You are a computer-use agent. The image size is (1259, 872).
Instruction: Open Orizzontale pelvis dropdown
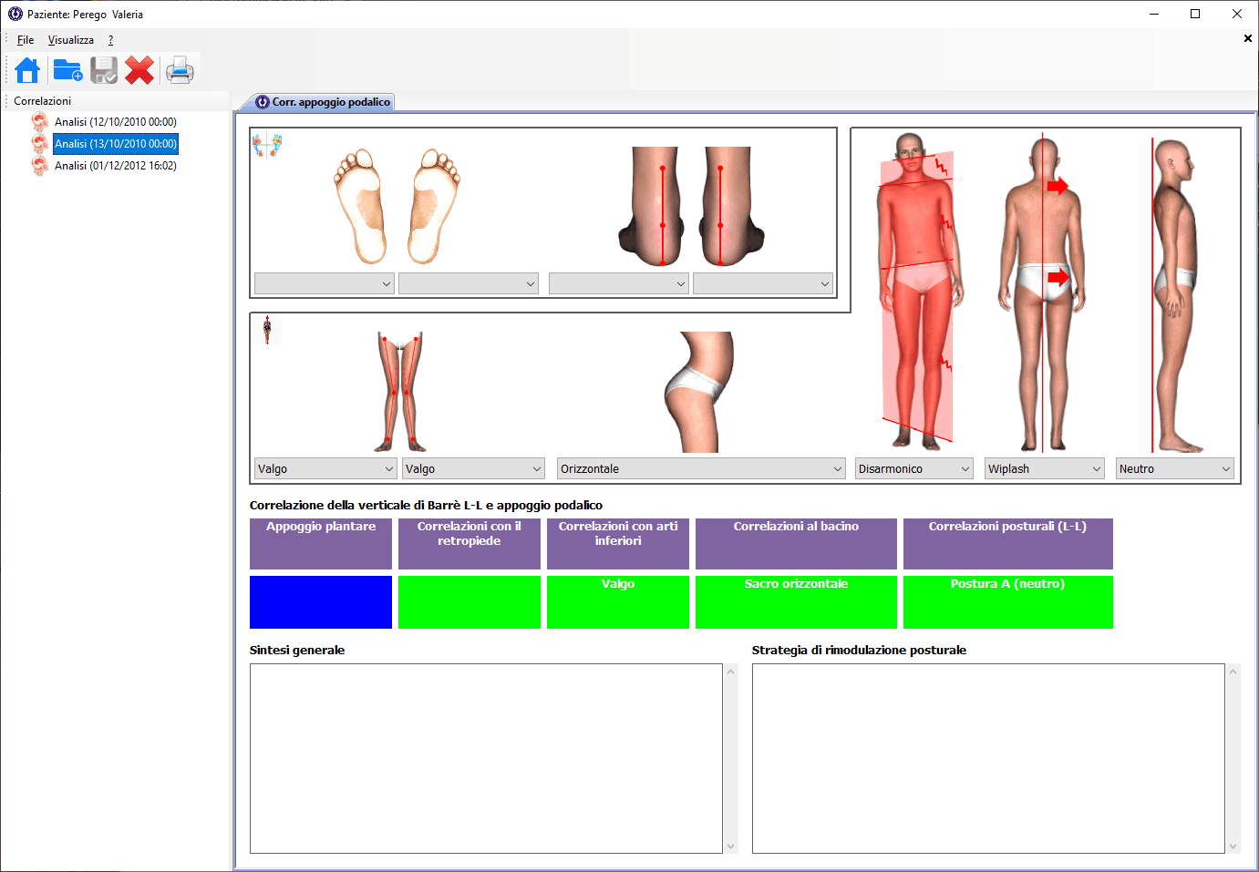[701, 468]
